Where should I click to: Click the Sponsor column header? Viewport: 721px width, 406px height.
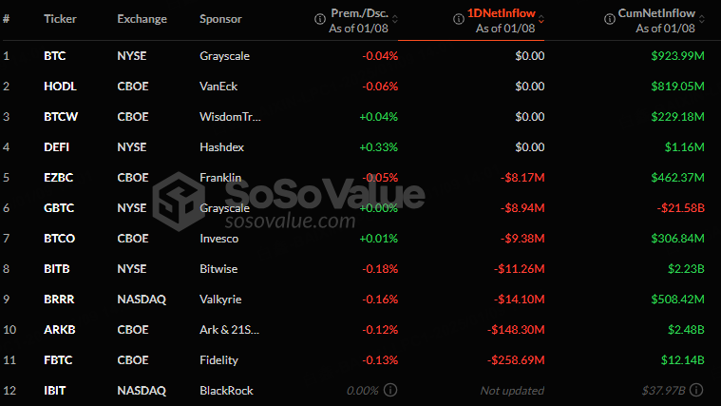click(220, 19)
